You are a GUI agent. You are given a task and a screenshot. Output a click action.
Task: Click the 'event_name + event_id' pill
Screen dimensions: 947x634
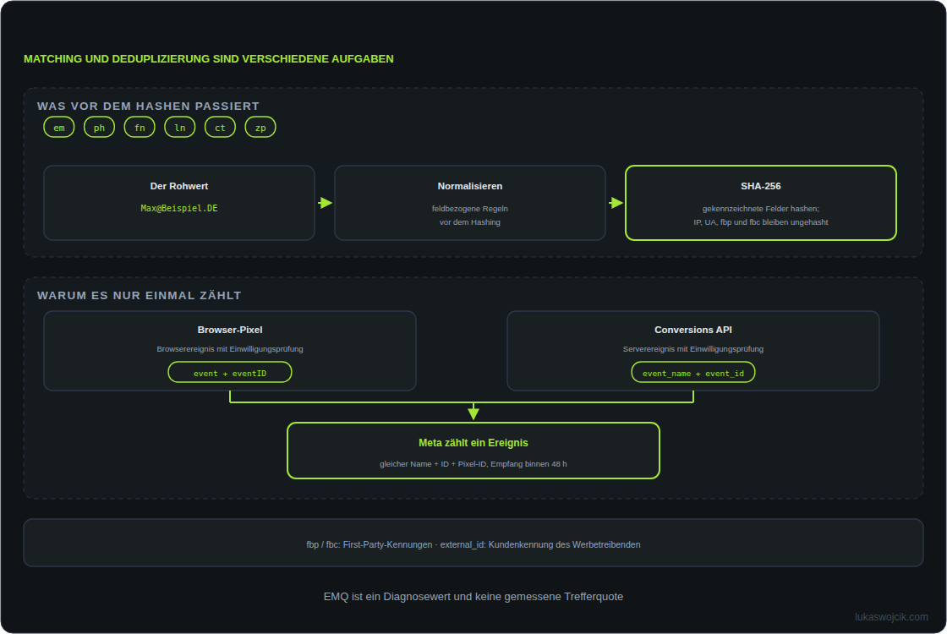(x=693, y=373)
